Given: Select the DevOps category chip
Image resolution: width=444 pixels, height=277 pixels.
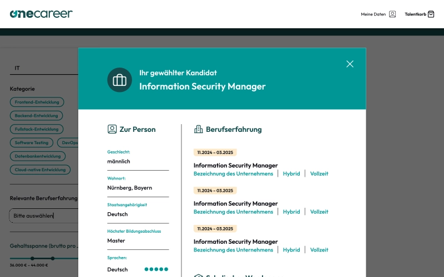Looking at the screenshot, I should pos(68,143).
